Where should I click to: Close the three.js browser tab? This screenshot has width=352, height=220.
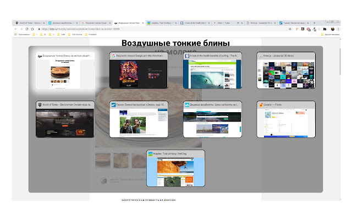pos(275,23)
